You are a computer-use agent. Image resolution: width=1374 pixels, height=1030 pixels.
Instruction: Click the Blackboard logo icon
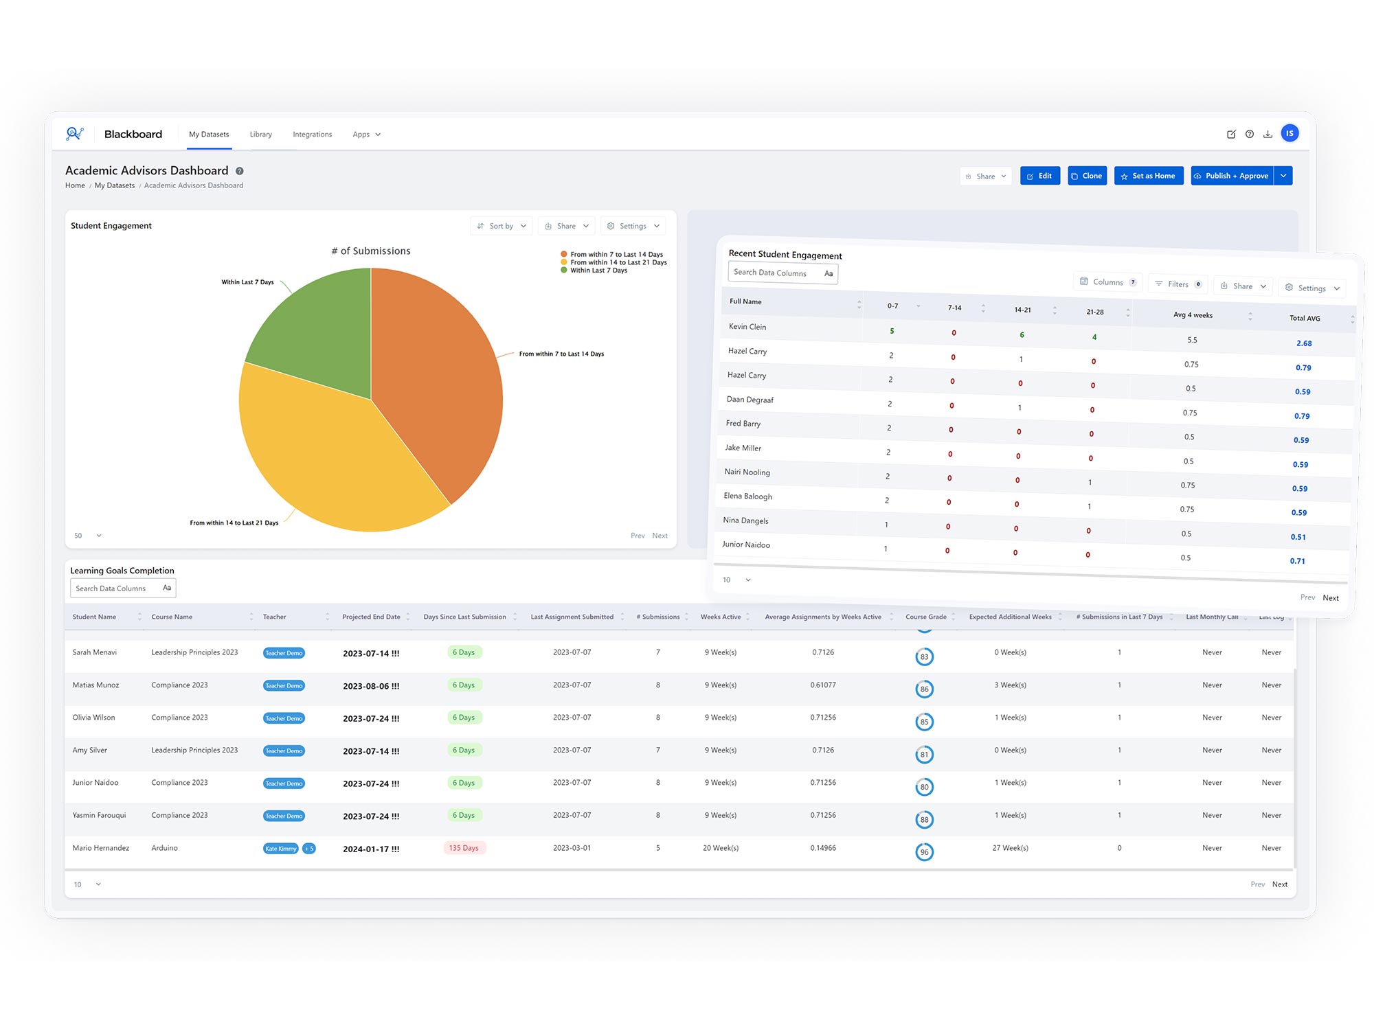point(75,134)
